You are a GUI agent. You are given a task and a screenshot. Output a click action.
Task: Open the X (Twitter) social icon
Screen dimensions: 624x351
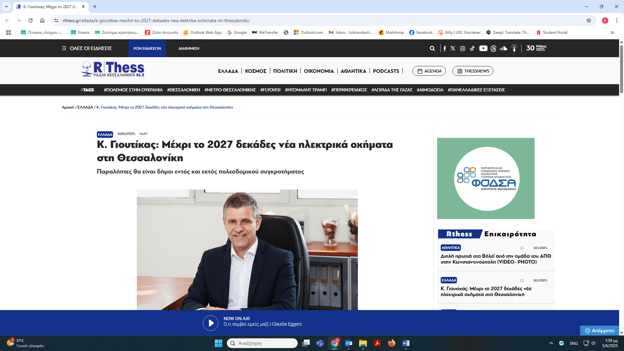click(453, 48)
